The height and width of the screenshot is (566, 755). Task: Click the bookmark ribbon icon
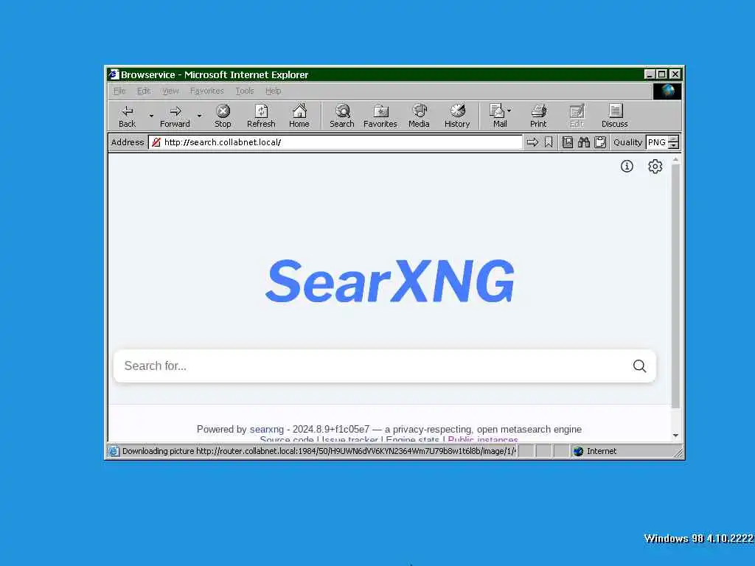point(549,142)
